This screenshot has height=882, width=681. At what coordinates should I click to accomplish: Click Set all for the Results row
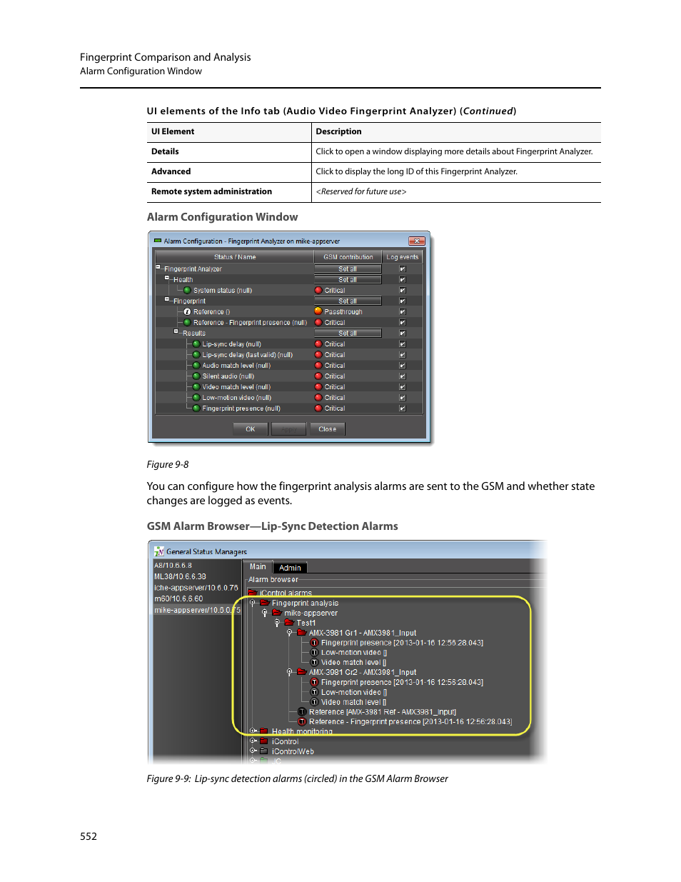tap(348, 334)
